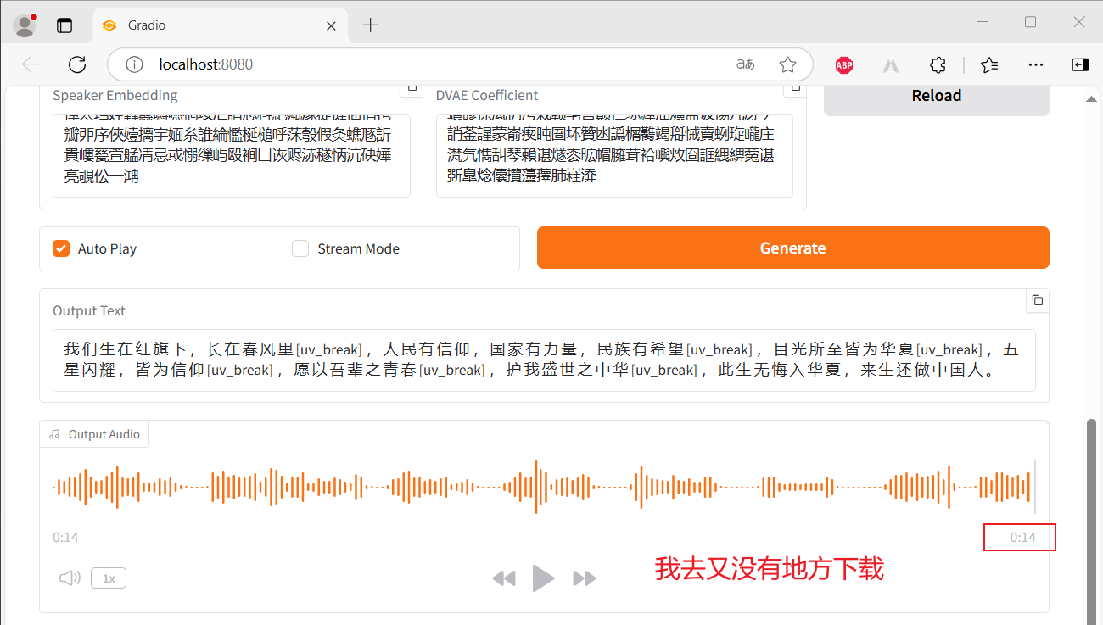1103x625 pixels.
Task: Add this page to favorites star
Action: [787, 64]
